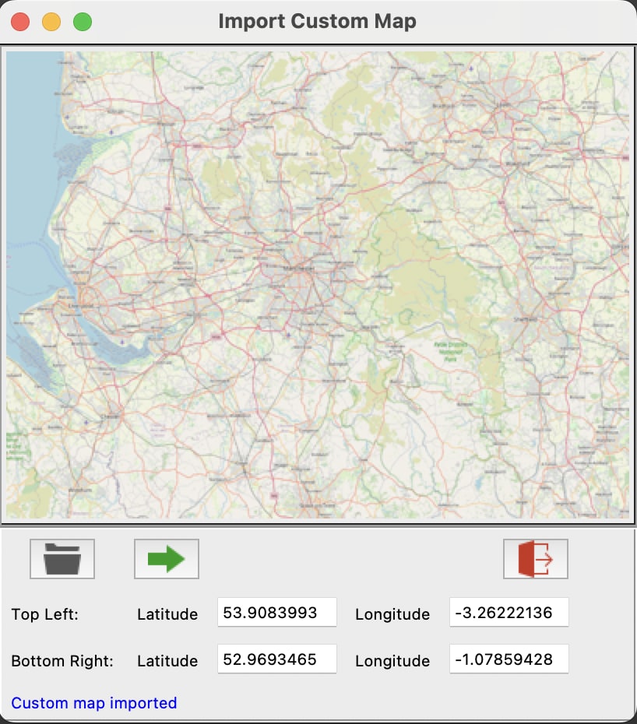
Task: Exit the dialog via the red door icon
Action: coord(537,558)
